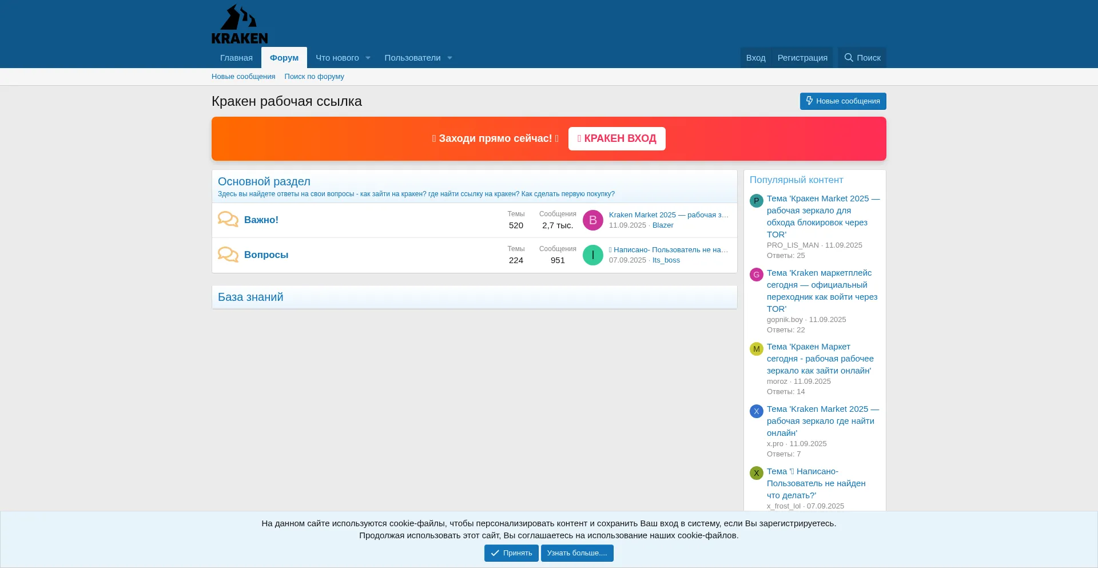Open Blazer user profile link

tap(663, 225)
